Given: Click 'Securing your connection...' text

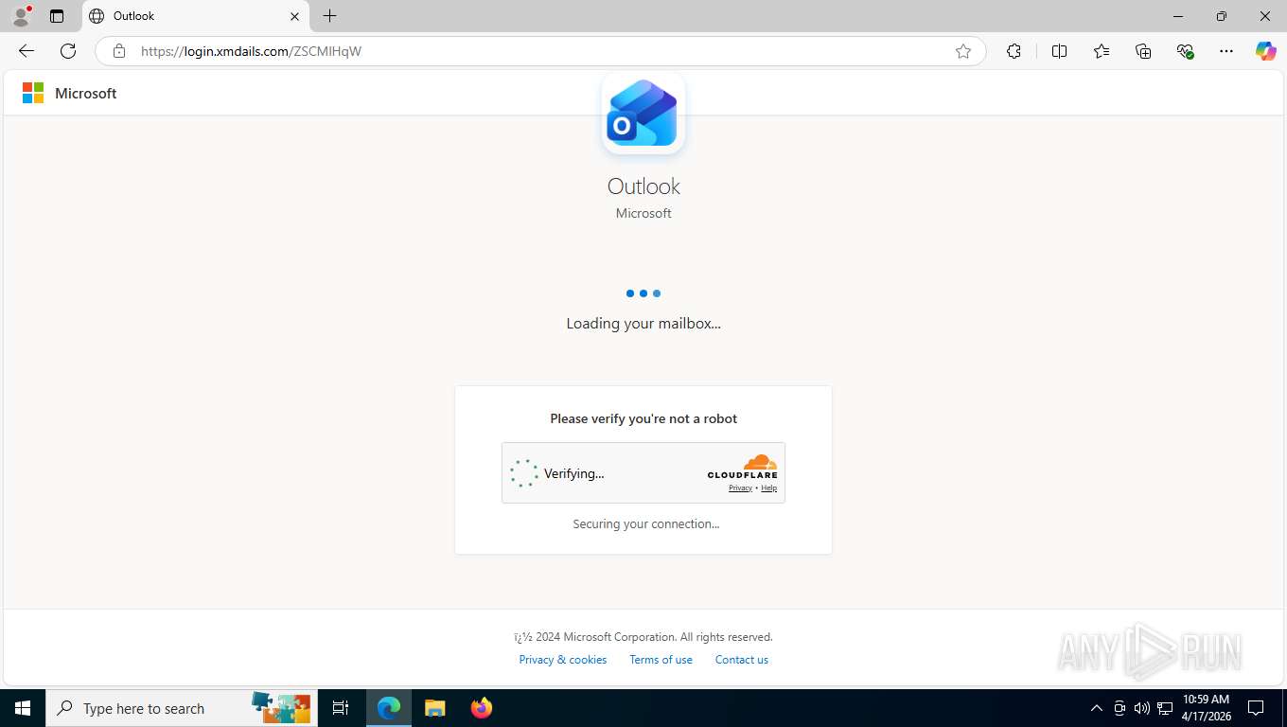Looking at the screenshot, I should (x=645, y=523).
